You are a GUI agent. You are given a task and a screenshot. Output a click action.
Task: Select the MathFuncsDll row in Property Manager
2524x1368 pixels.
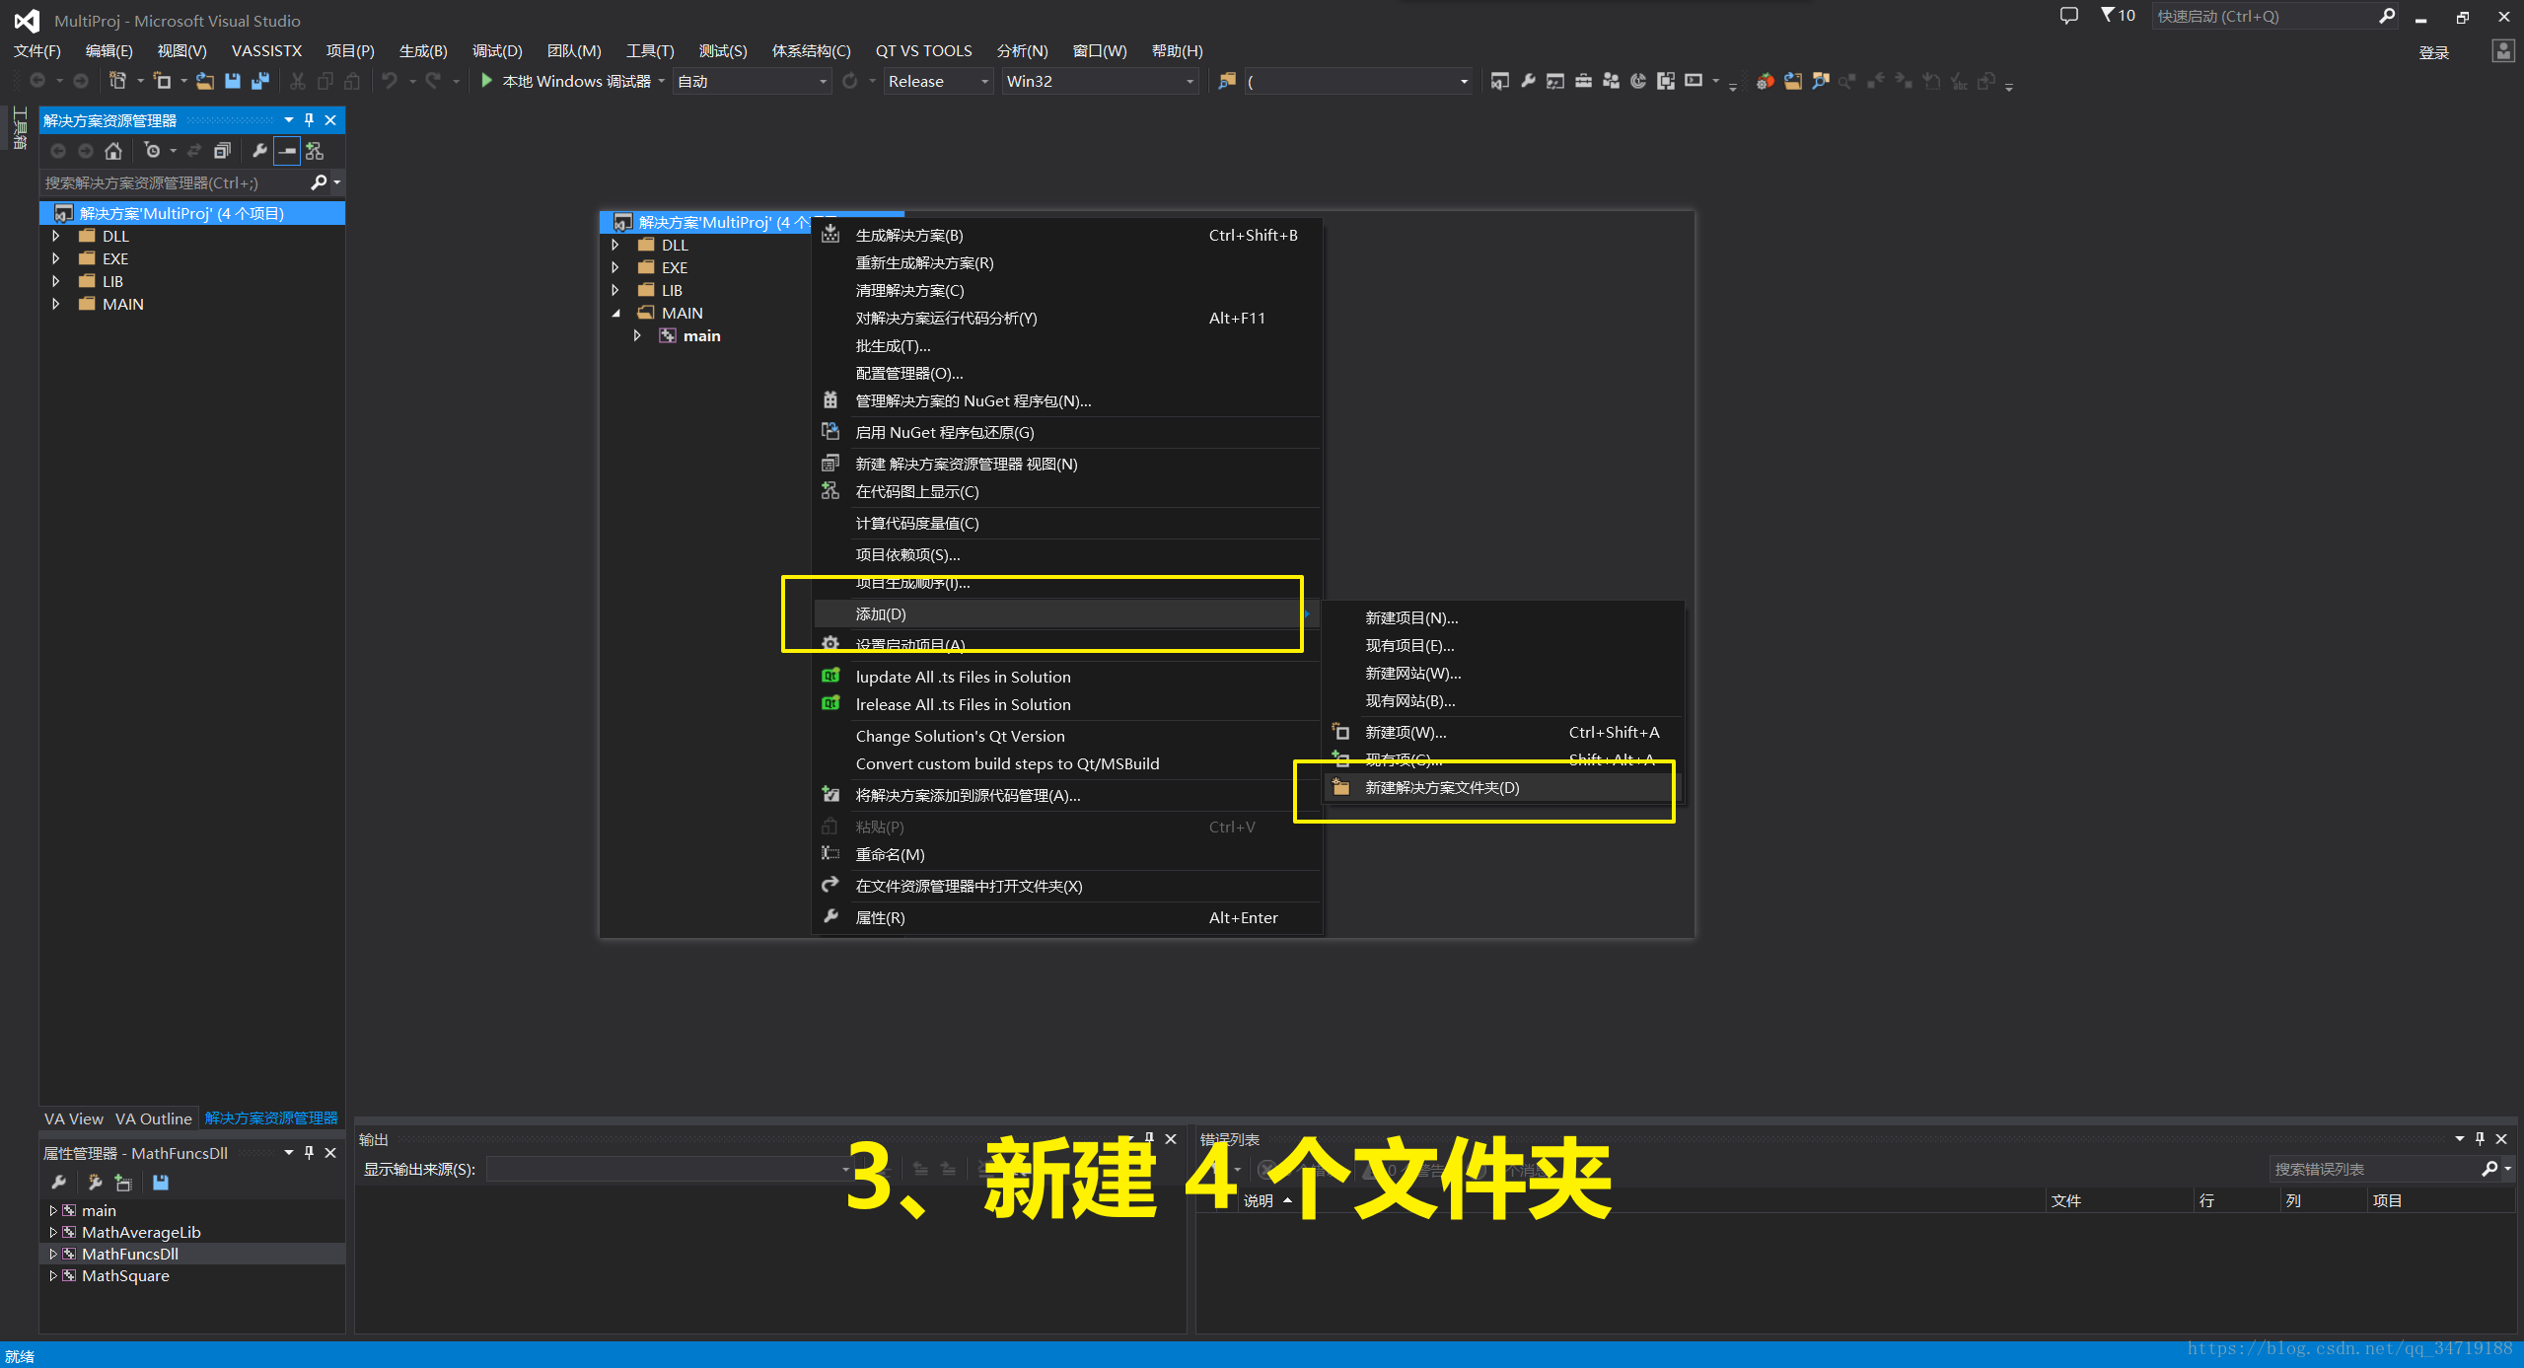tap(192, 1254)
